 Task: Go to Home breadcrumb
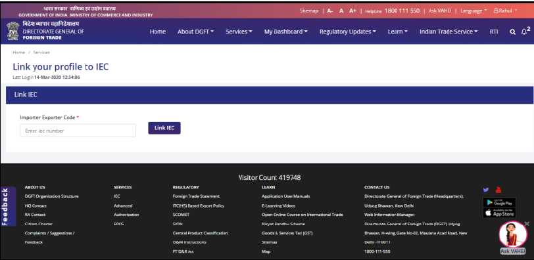(18, 53)
